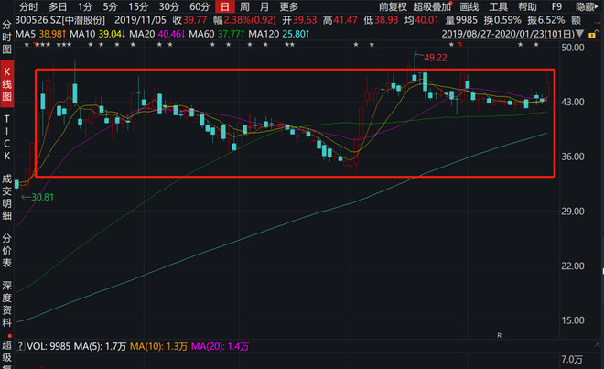Click the 30.81 low price marker
Screen dimensions: 604x369
point(42,197)
